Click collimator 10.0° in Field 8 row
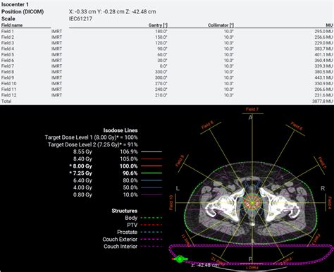Screen dimensions: 334x272 click(228, 72)
